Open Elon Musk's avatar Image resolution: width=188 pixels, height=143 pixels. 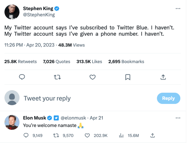coord(12,122)
